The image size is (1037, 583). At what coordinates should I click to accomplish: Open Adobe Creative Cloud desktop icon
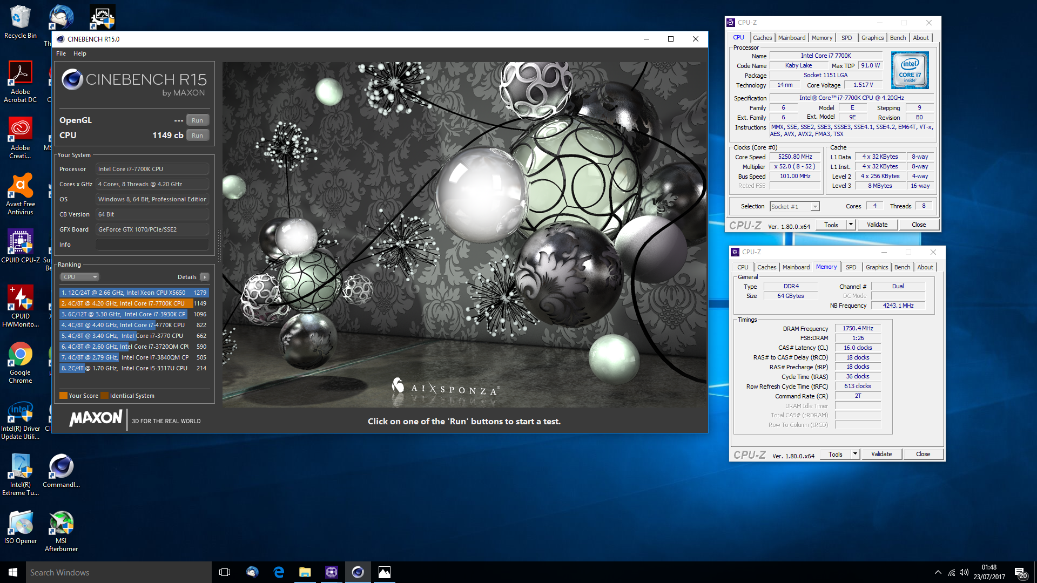point(20,138)
